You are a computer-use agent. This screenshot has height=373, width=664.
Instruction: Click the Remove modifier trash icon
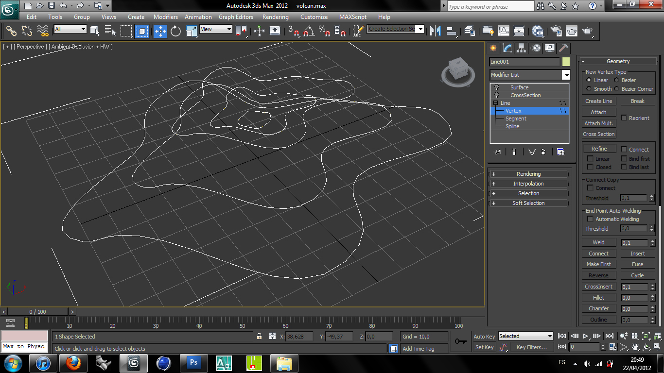coord(544,152)
